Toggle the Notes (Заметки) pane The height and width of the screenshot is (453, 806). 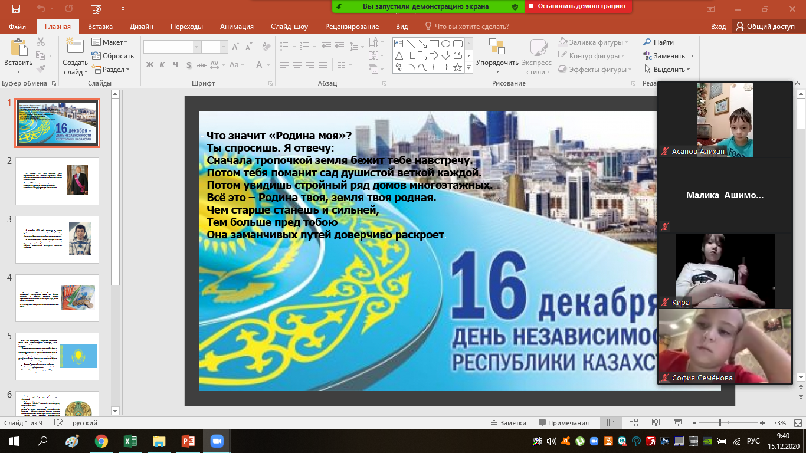click(509, 423)
